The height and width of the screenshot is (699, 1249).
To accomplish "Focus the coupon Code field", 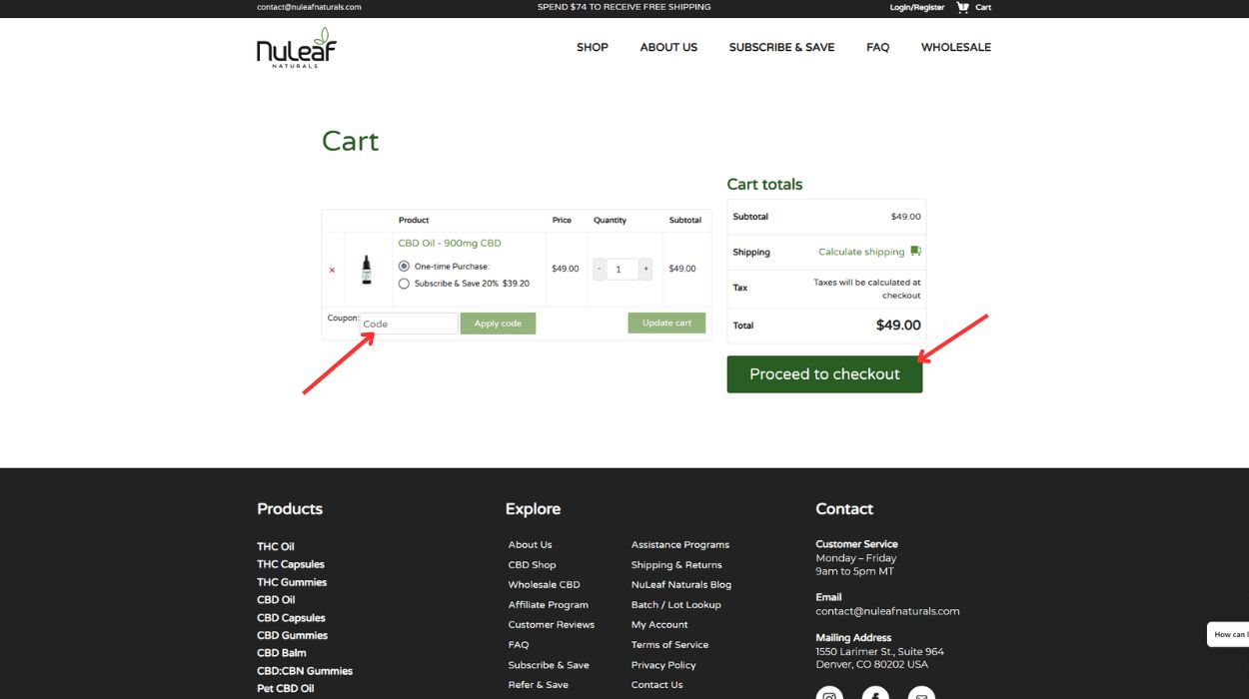I will pos(409,324).
